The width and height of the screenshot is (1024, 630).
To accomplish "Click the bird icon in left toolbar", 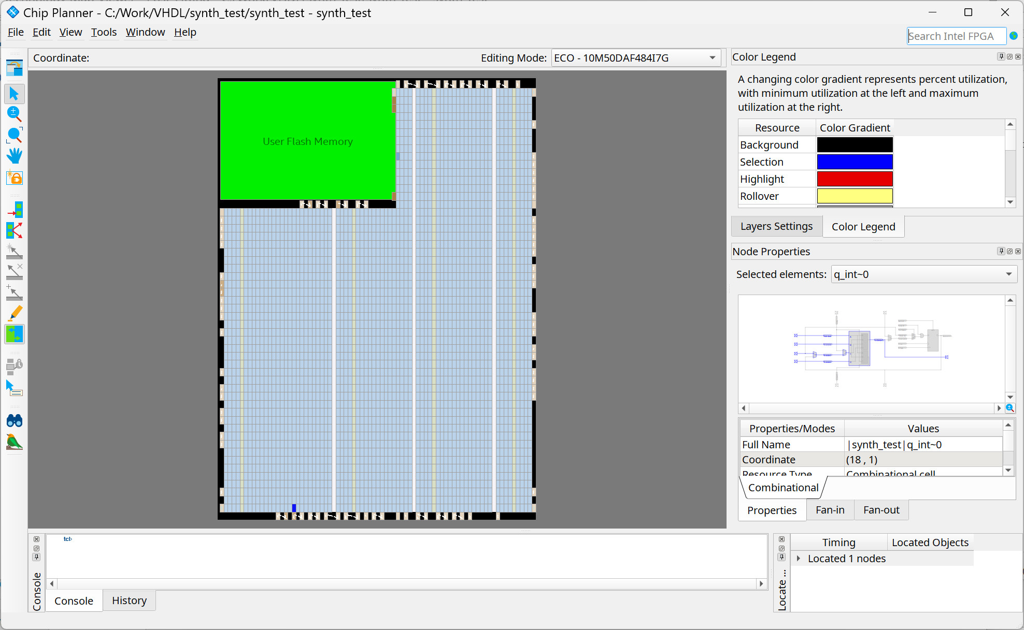I will coord(14,442).
